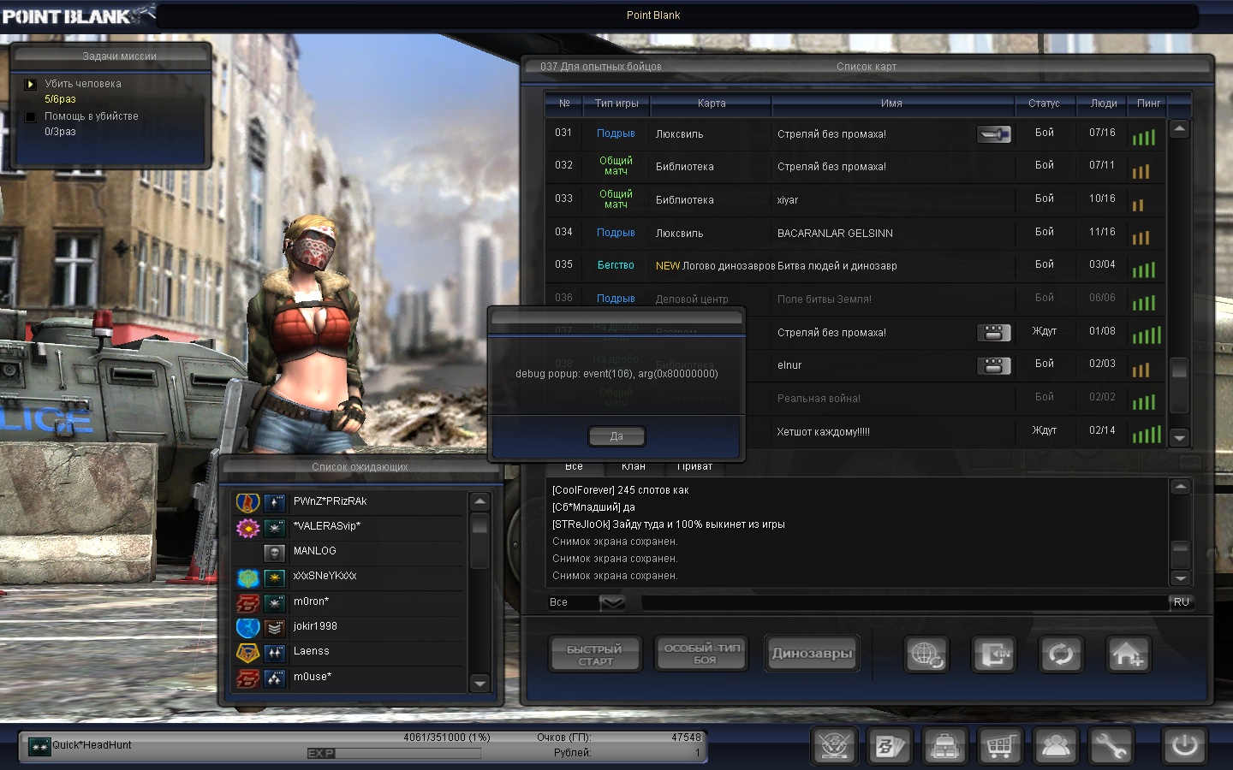Click the 'Быстрый старт' button

(594, 655)
